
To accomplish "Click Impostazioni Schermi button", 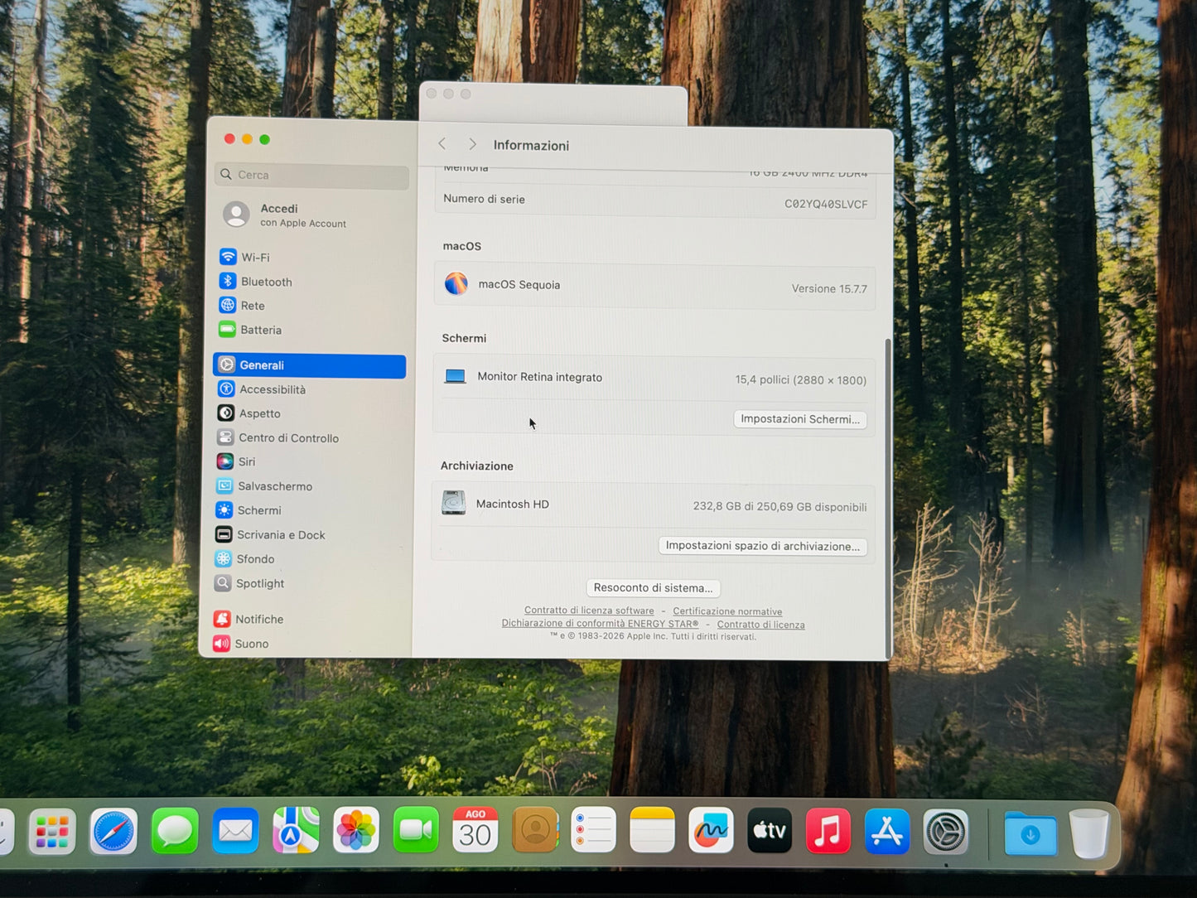I will click(800, 419).
